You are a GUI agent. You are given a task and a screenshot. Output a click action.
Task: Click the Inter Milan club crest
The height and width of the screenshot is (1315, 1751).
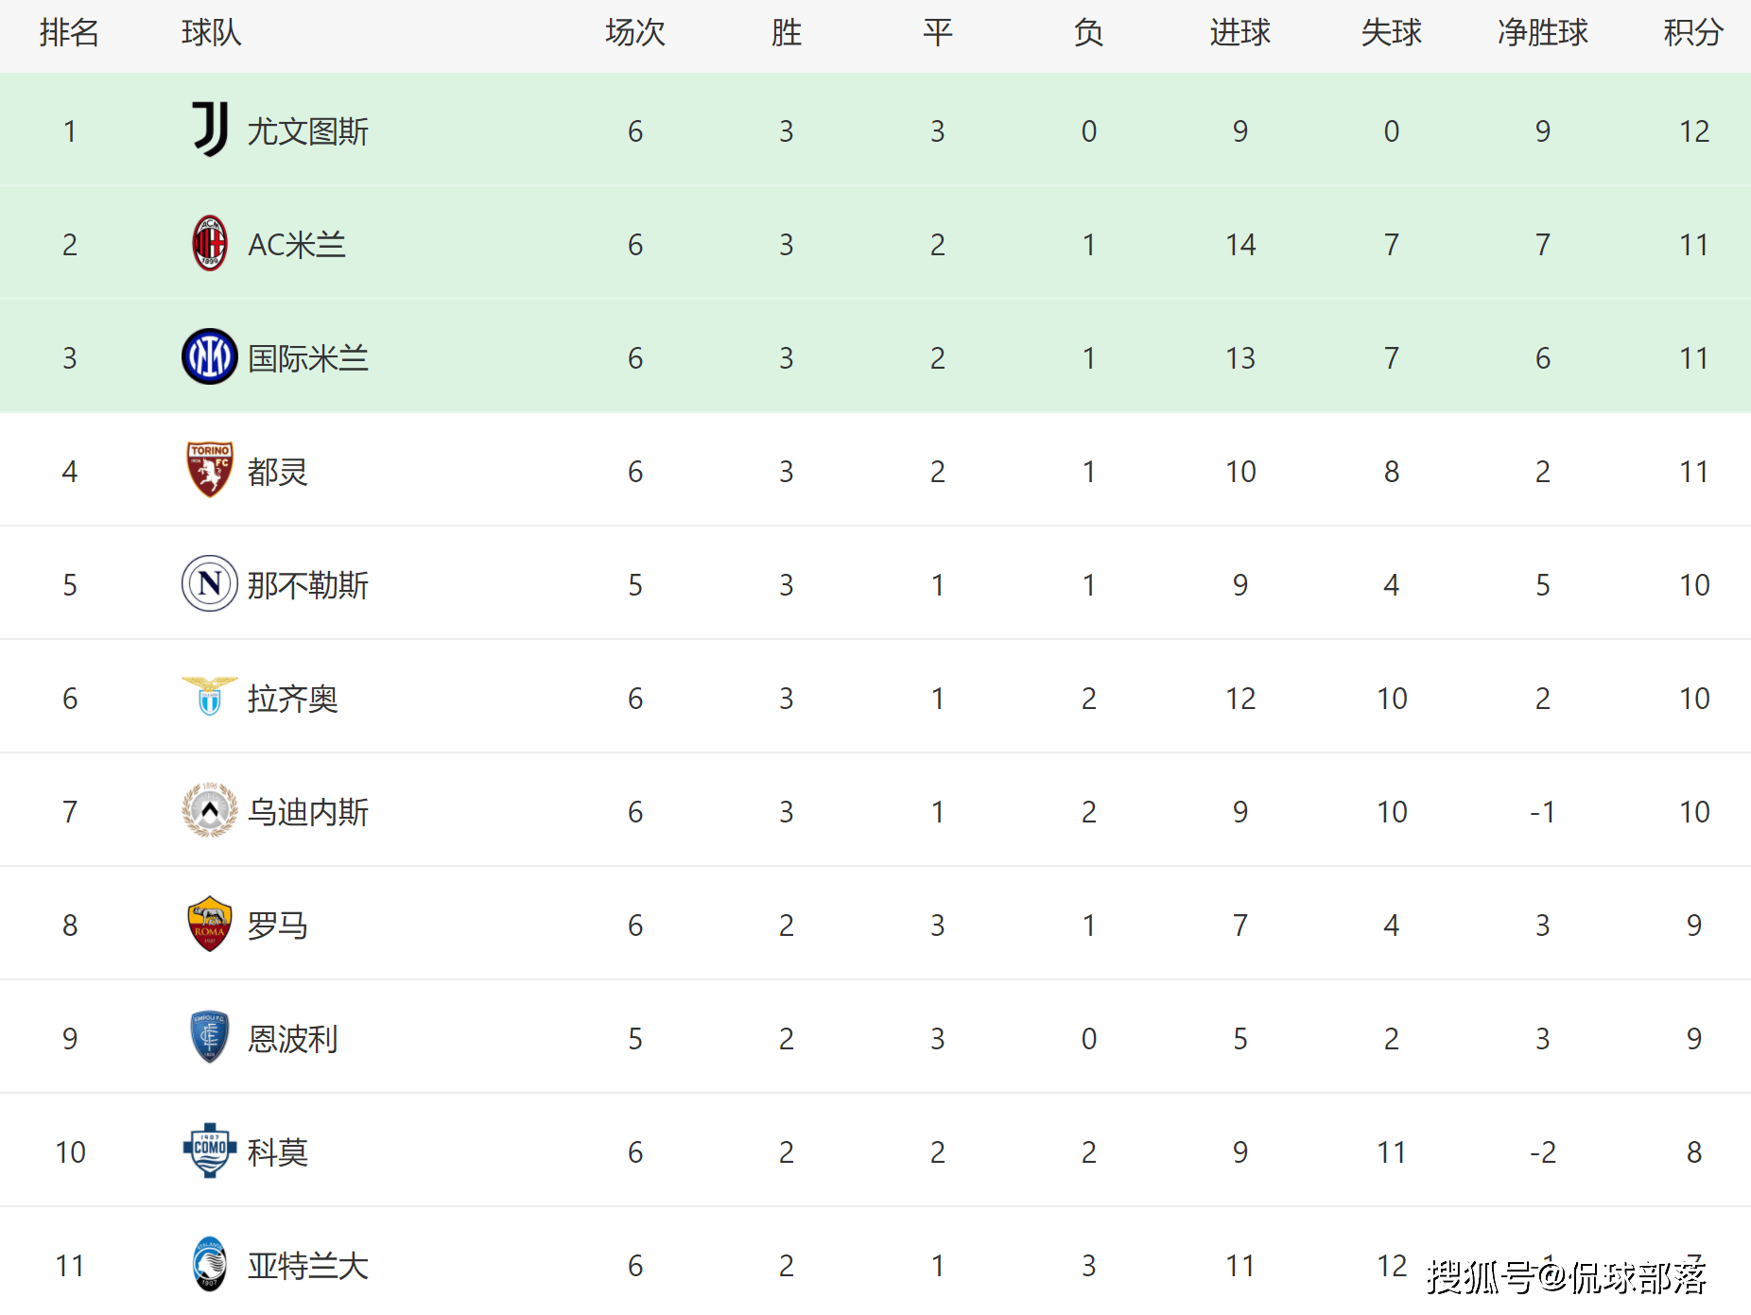click(210, 356)
